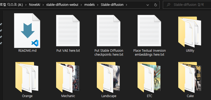Image resolution: width=211 pixels, height=100 pixels.
Task: Open the Landscape folder icon
Action: 108,77
